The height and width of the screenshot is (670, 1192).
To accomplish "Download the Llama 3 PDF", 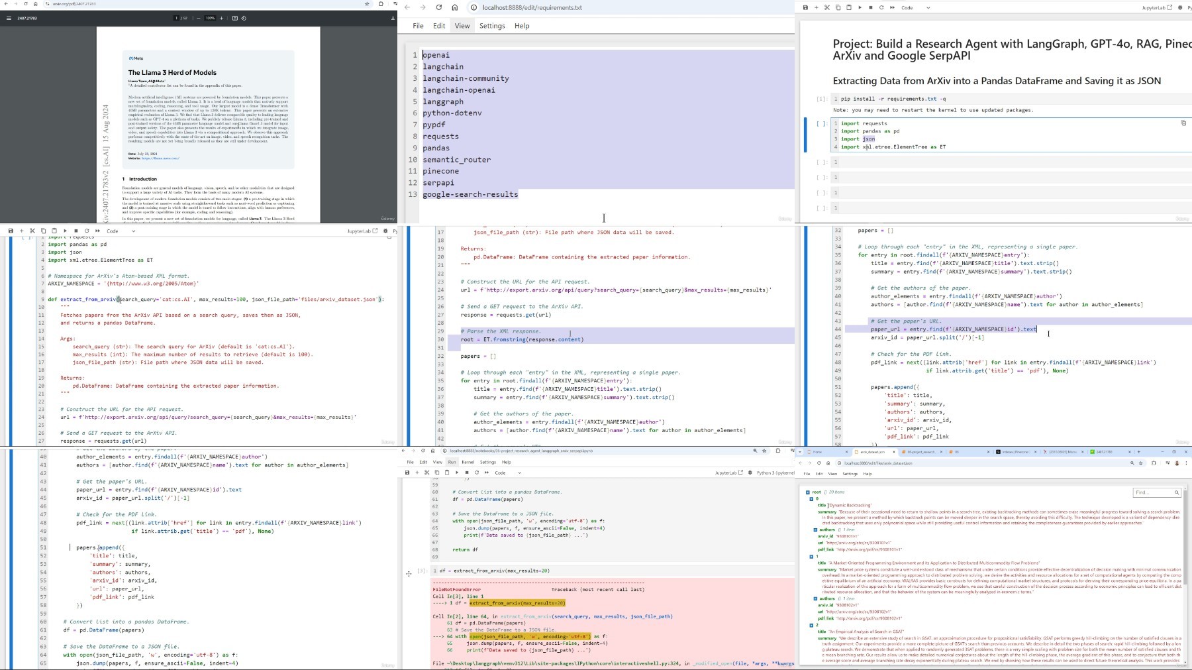I will pos(393,18).
